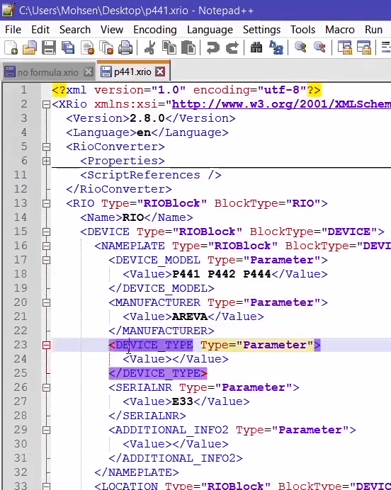Save the document with the floppy icon
The width and height of the screenshot is (391, 490).
(x=49, y=48)
